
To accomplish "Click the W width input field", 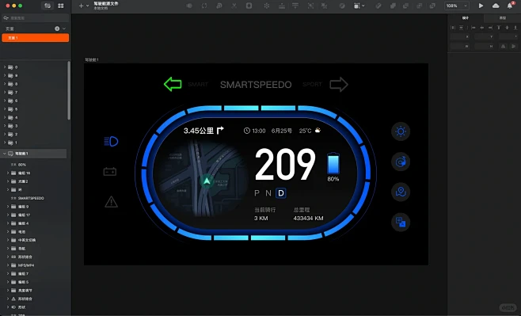I will click(x=461, y=47).
